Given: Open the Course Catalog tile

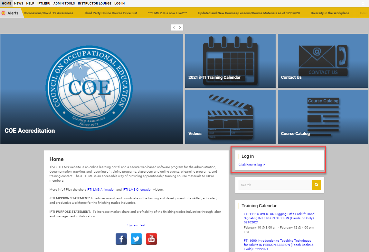Looking at the screenshot, I should 323,117.
